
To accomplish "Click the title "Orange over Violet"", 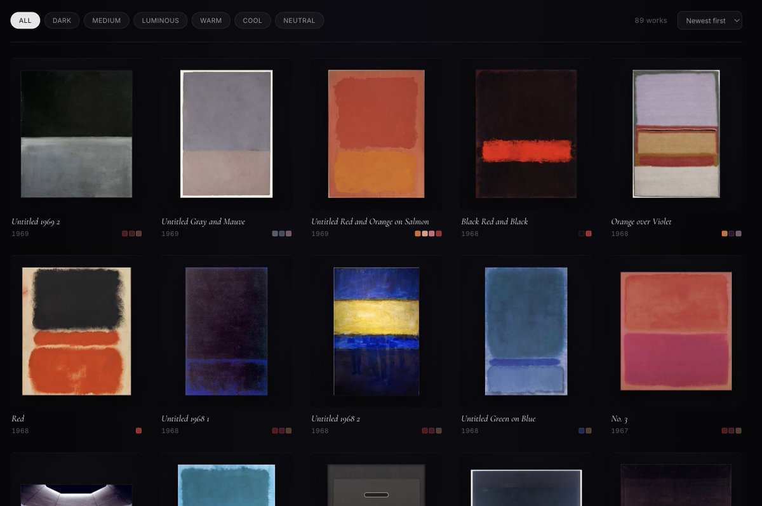I will tap(641, 222).
